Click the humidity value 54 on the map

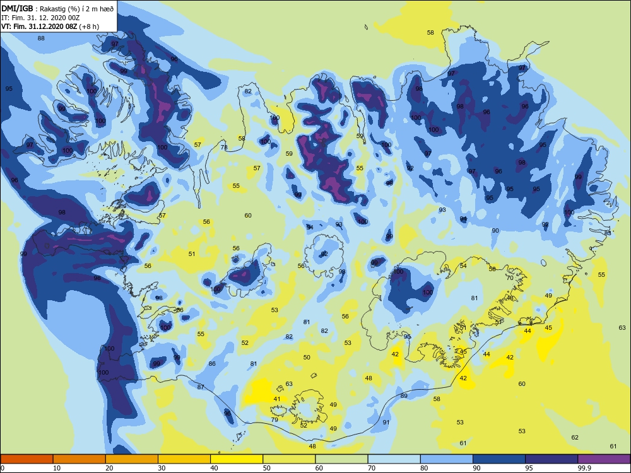[x=463, y=266]
